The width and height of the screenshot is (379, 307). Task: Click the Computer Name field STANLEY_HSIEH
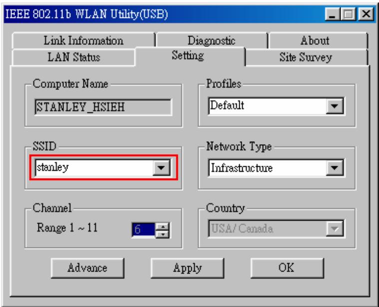103,107
